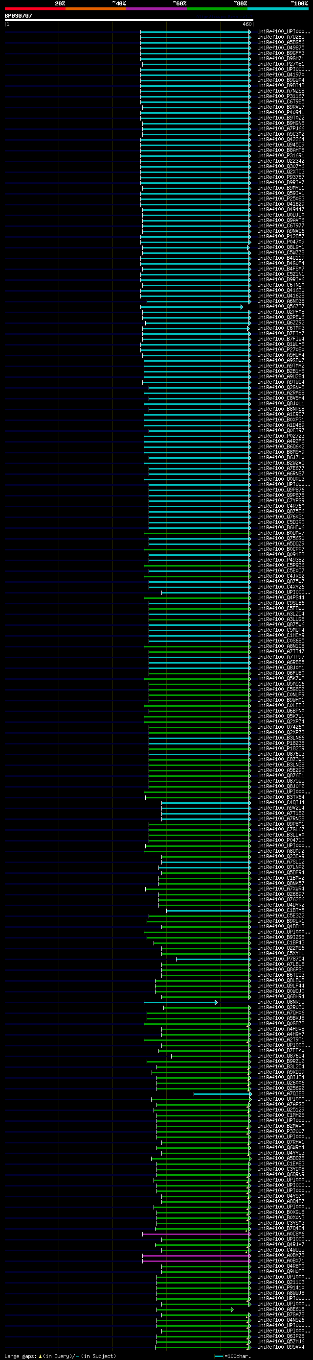Image resolution: width=313 pixels, height=1360 pixels.
Task: Choose label UniRef100_A0C8A6
Action: tap(280, 1234)
